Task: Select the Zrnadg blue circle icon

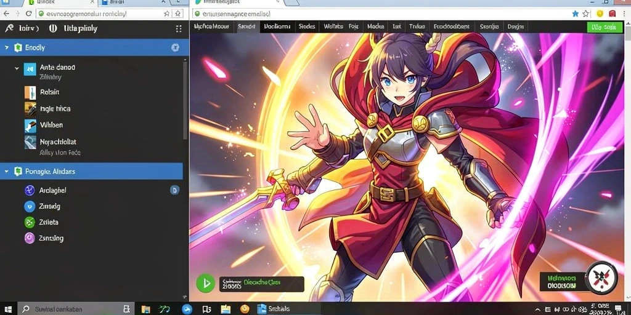Action: [x=30, y=207]
